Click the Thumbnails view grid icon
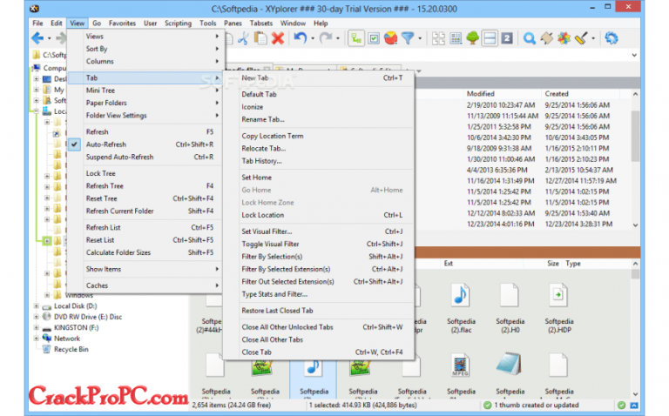 [438, 38]
